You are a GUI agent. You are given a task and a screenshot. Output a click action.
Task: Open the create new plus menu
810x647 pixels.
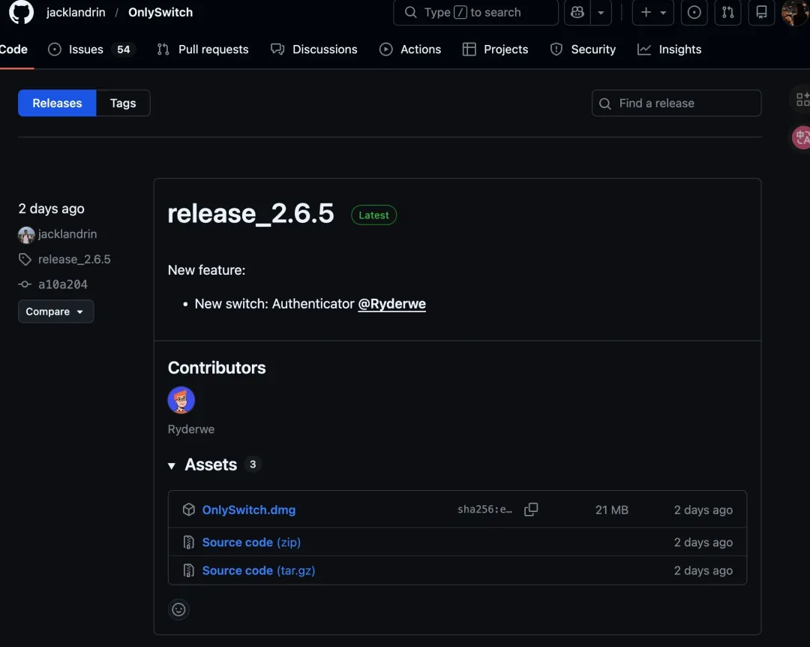click(x=653, y=13)
